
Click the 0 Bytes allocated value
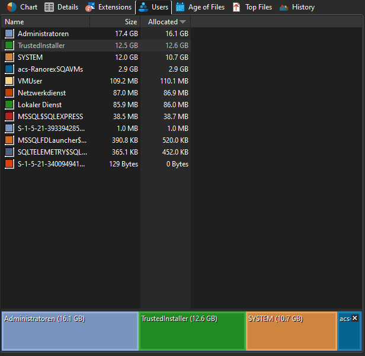pyautogui.click(x=177, y=164)
